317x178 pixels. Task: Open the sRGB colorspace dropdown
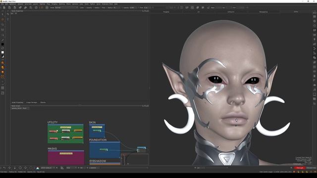click(48, 168)
